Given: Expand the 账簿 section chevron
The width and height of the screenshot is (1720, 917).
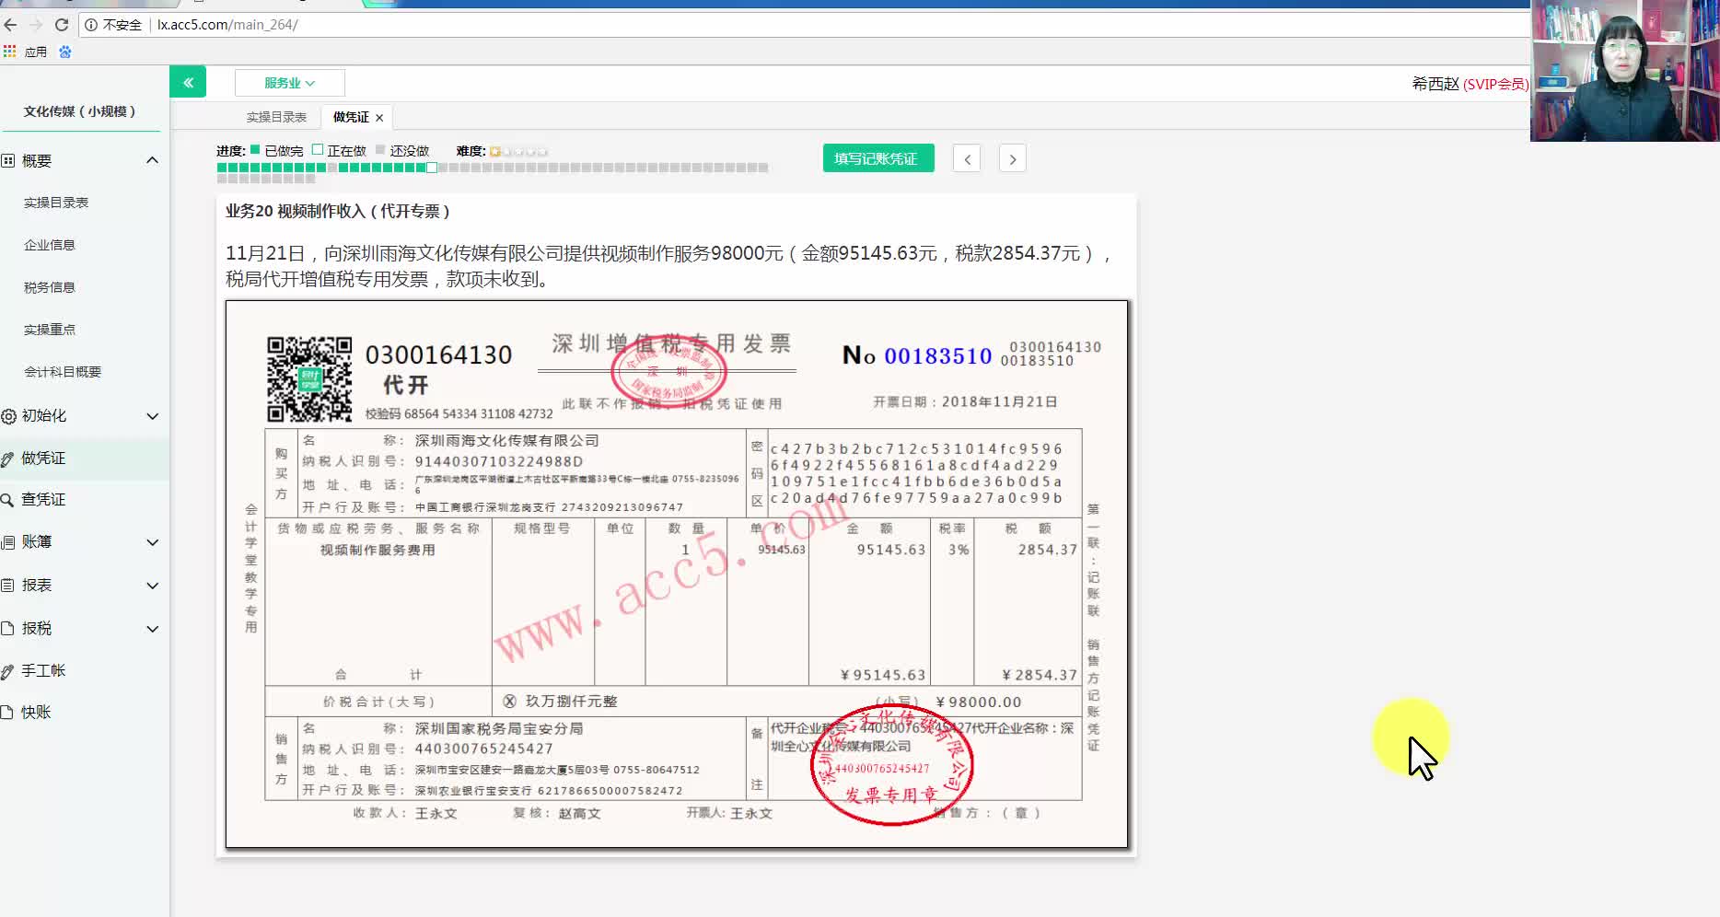Looking at the screenshot, I should [152, 542].
